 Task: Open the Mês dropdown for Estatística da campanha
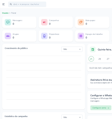point(72,117)
